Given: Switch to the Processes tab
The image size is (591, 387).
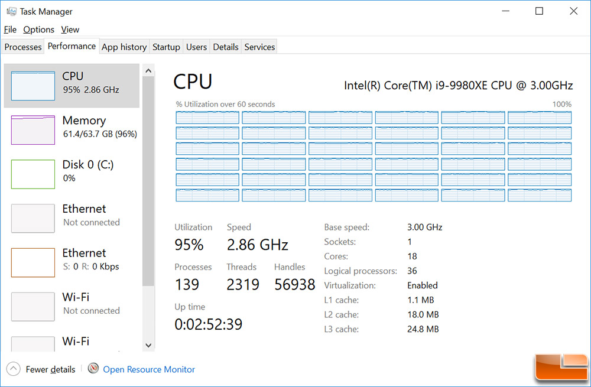Looking at the screenshot, I should [23, 47].
